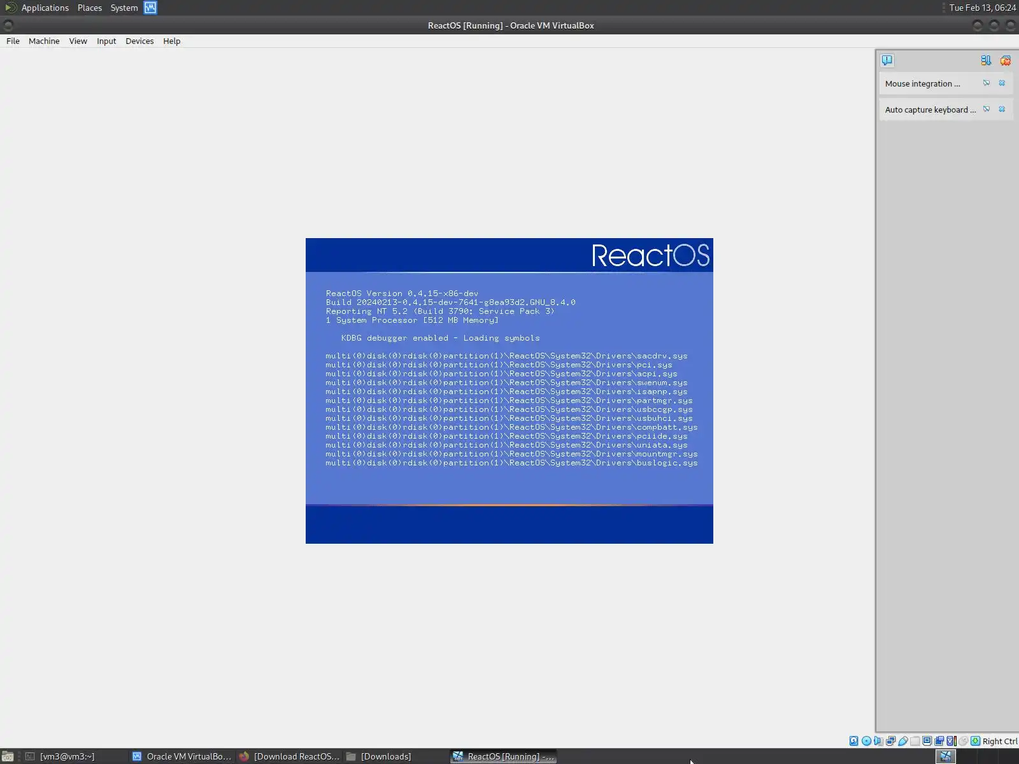Click the hard disk activity indicator
The image size is (1019, 764).
pyautogui.click(x=854, y=741)
